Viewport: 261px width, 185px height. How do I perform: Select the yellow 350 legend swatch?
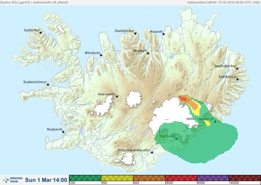click(117, 178)
